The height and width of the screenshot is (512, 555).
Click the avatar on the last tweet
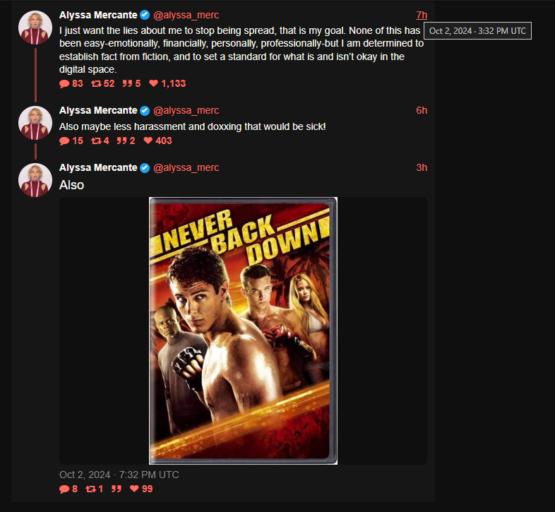35,180
